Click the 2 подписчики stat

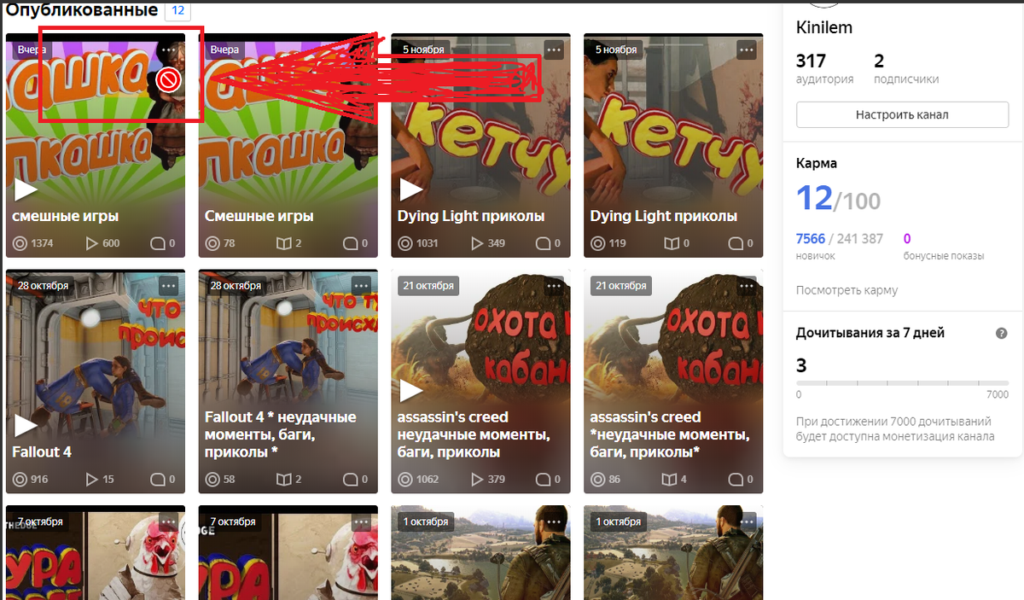(906, 68)
